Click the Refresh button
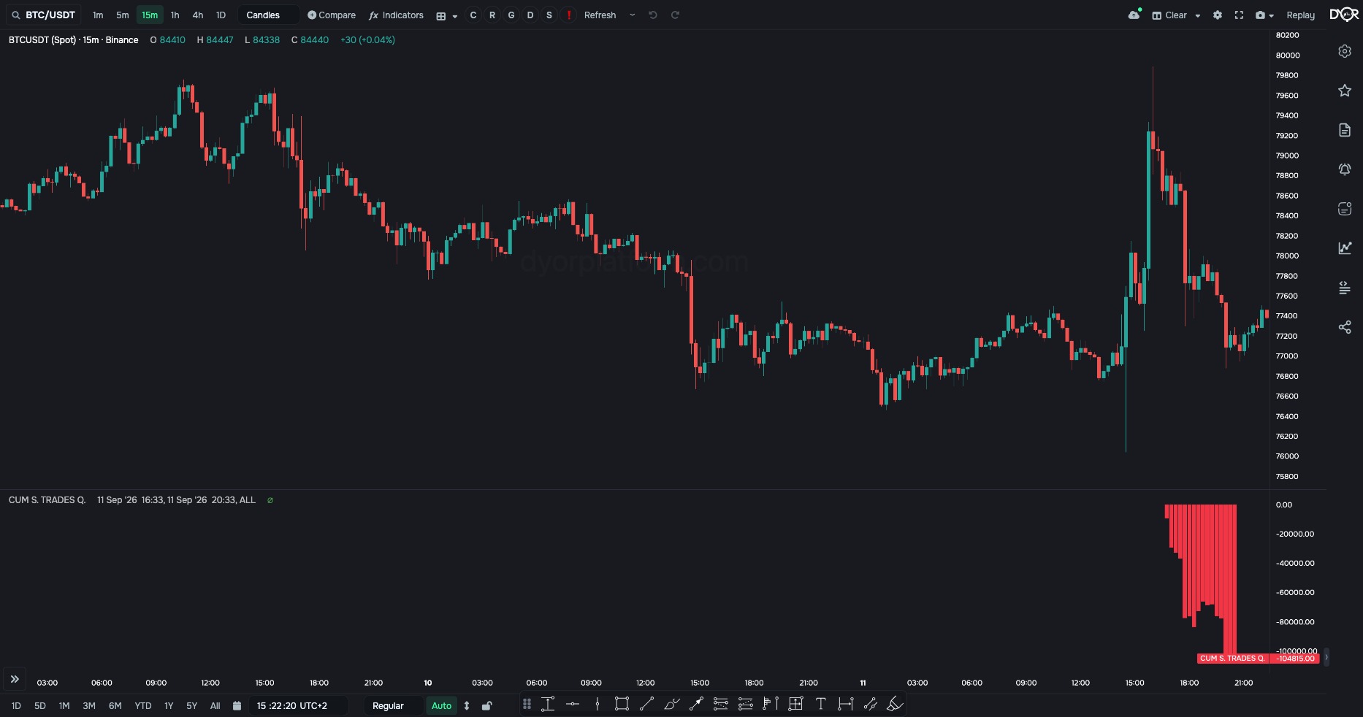Viewport: 1363px width, 717px height. click(600, 15)
